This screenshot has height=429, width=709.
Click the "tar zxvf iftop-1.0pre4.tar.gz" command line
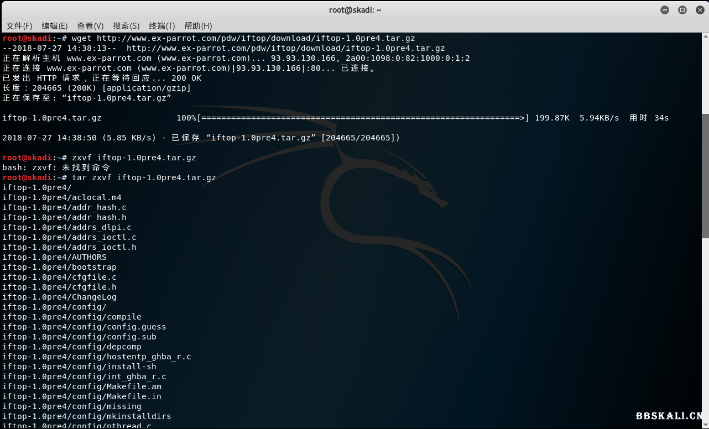[144, 177]
